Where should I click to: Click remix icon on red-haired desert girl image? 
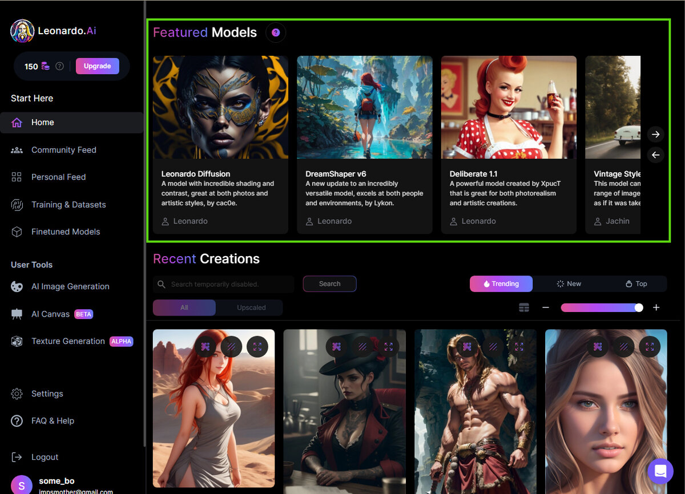coord(205,346)
